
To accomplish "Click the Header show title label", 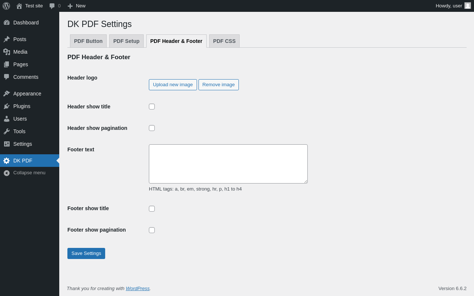I will point(89,107).
